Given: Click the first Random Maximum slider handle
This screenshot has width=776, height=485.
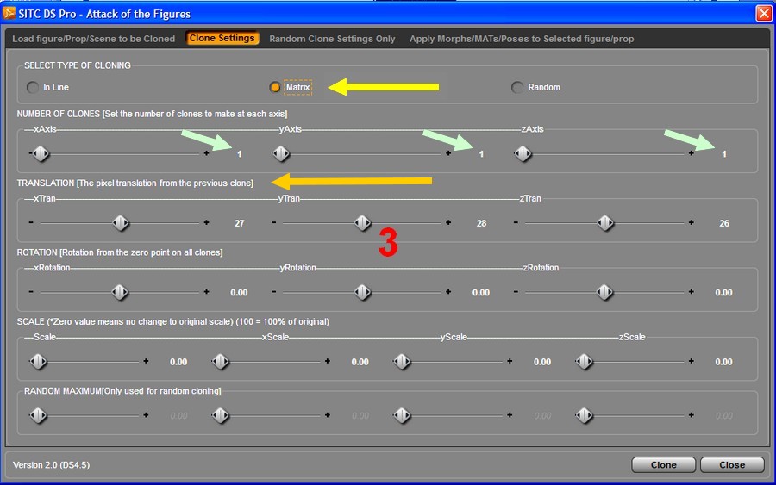Looking at the screenshot, I should (x=38, y=415).
